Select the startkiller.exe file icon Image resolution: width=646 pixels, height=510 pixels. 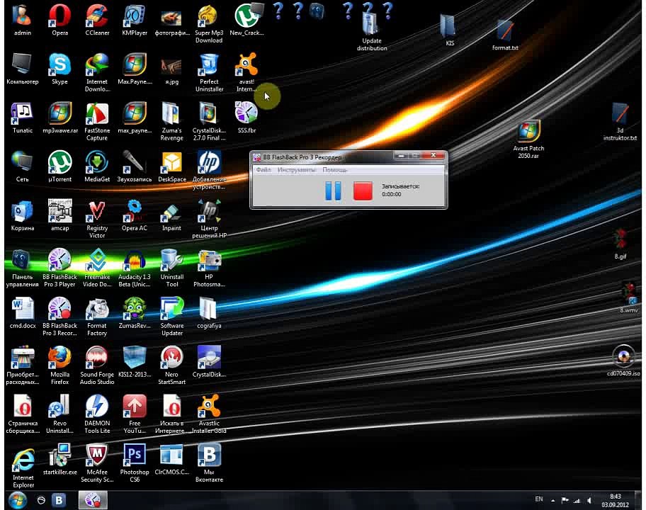point(59,460)
